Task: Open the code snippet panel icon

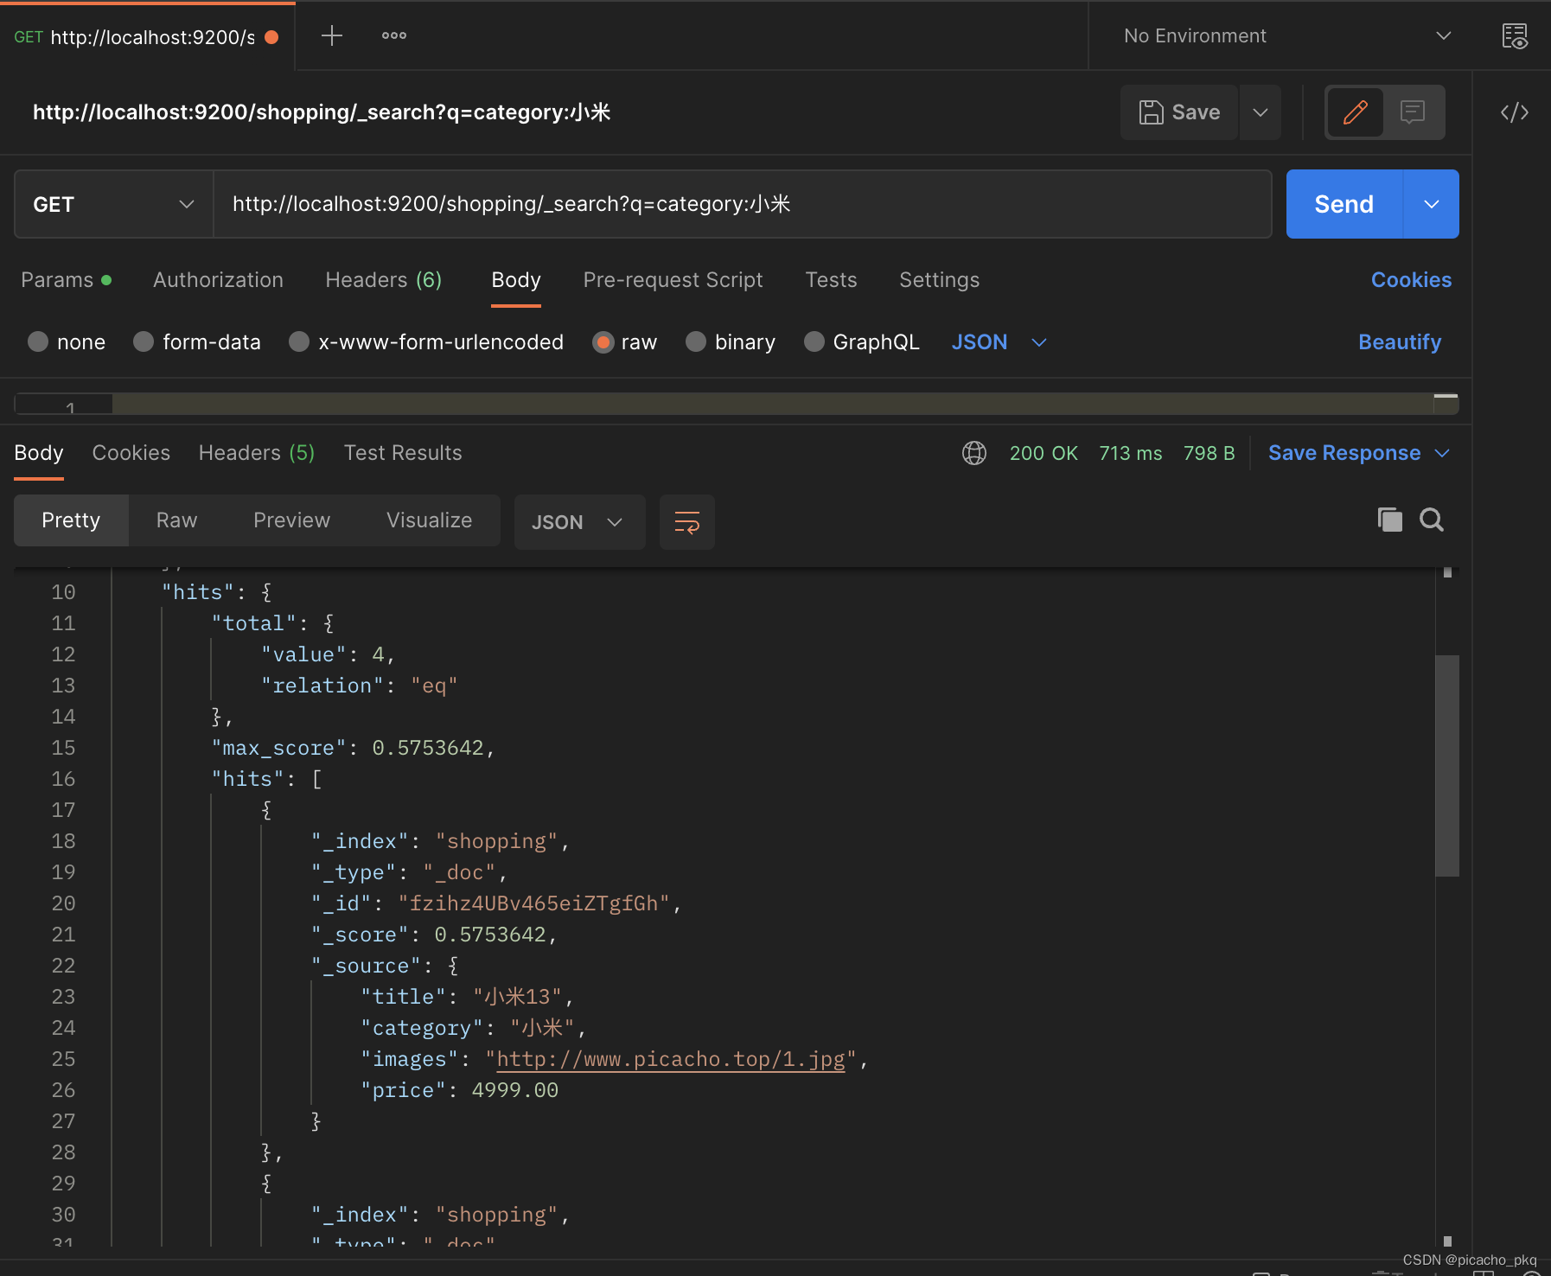Action: click(1514, 112)
